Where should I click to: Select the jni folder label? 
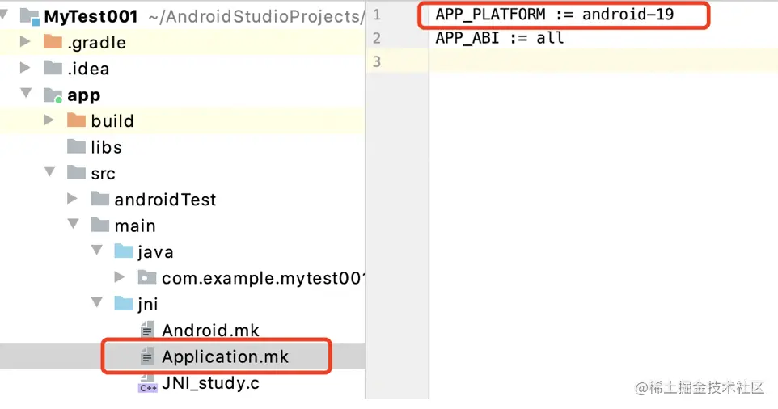coord(148,305)
